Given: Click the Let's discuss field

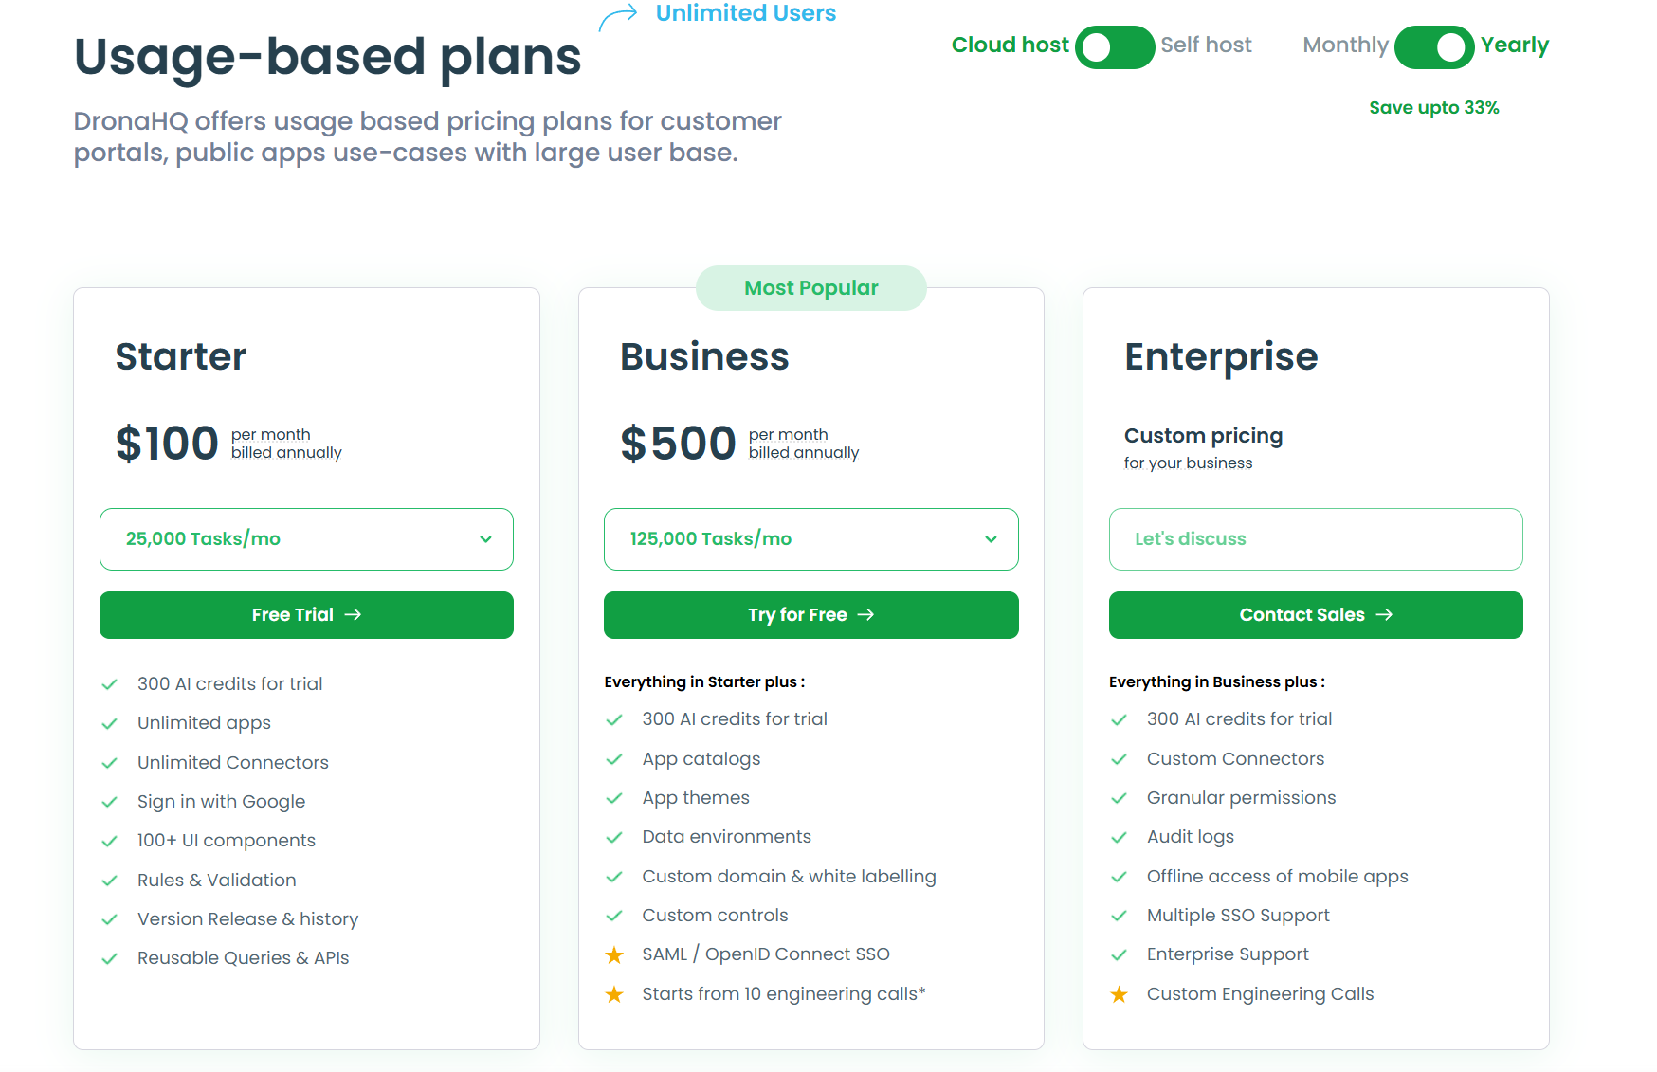Looking at the screenshot, I should point(1316,539).
